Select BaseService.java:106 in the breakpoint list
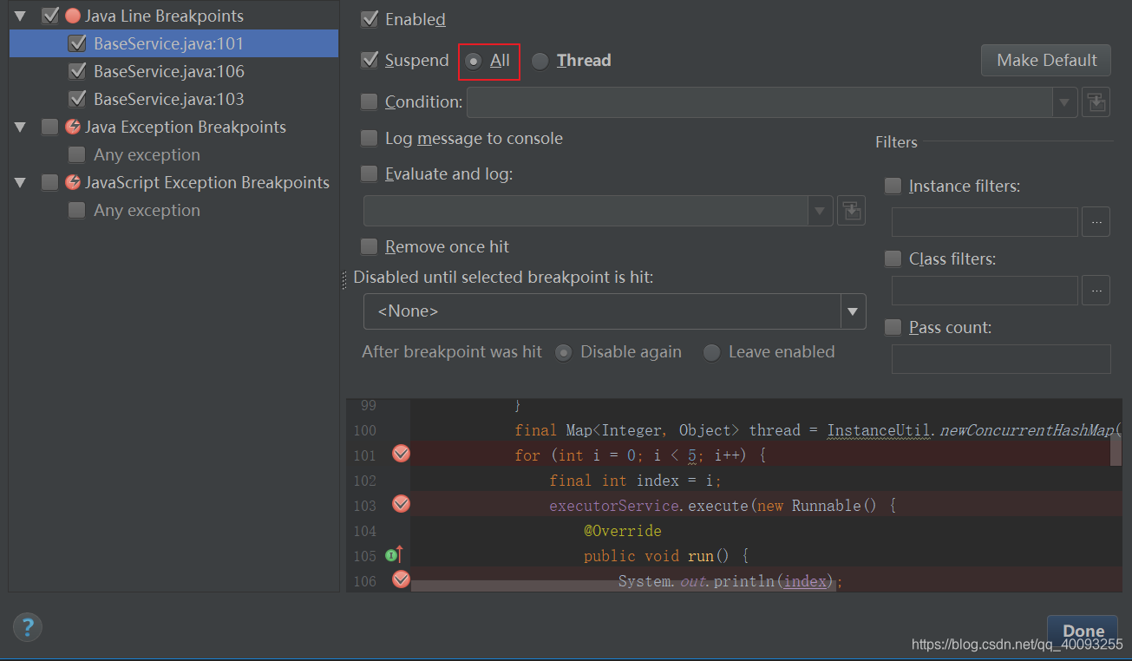Screen dimensions: 1132x661 pos(169,71)
